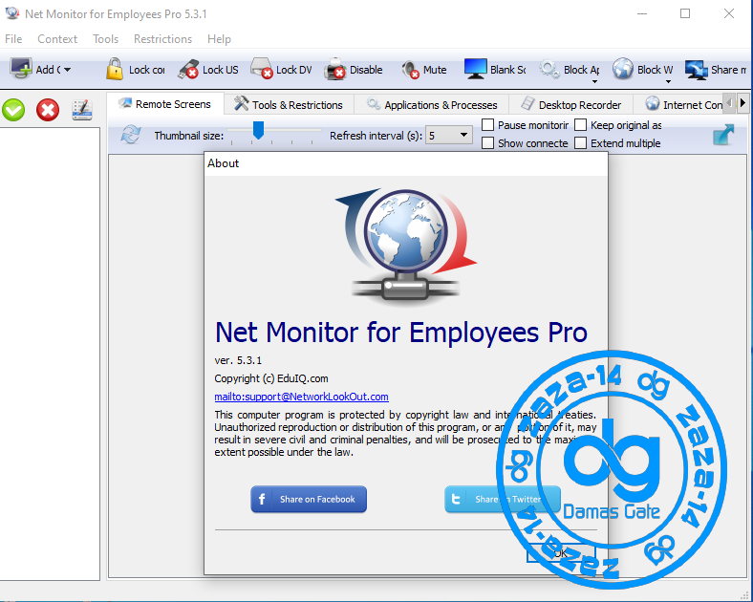This screenshot has height=602, width=753.
Task: Open the Add dropdown arrow in toolbar
Action: click(x=67, y=70)
